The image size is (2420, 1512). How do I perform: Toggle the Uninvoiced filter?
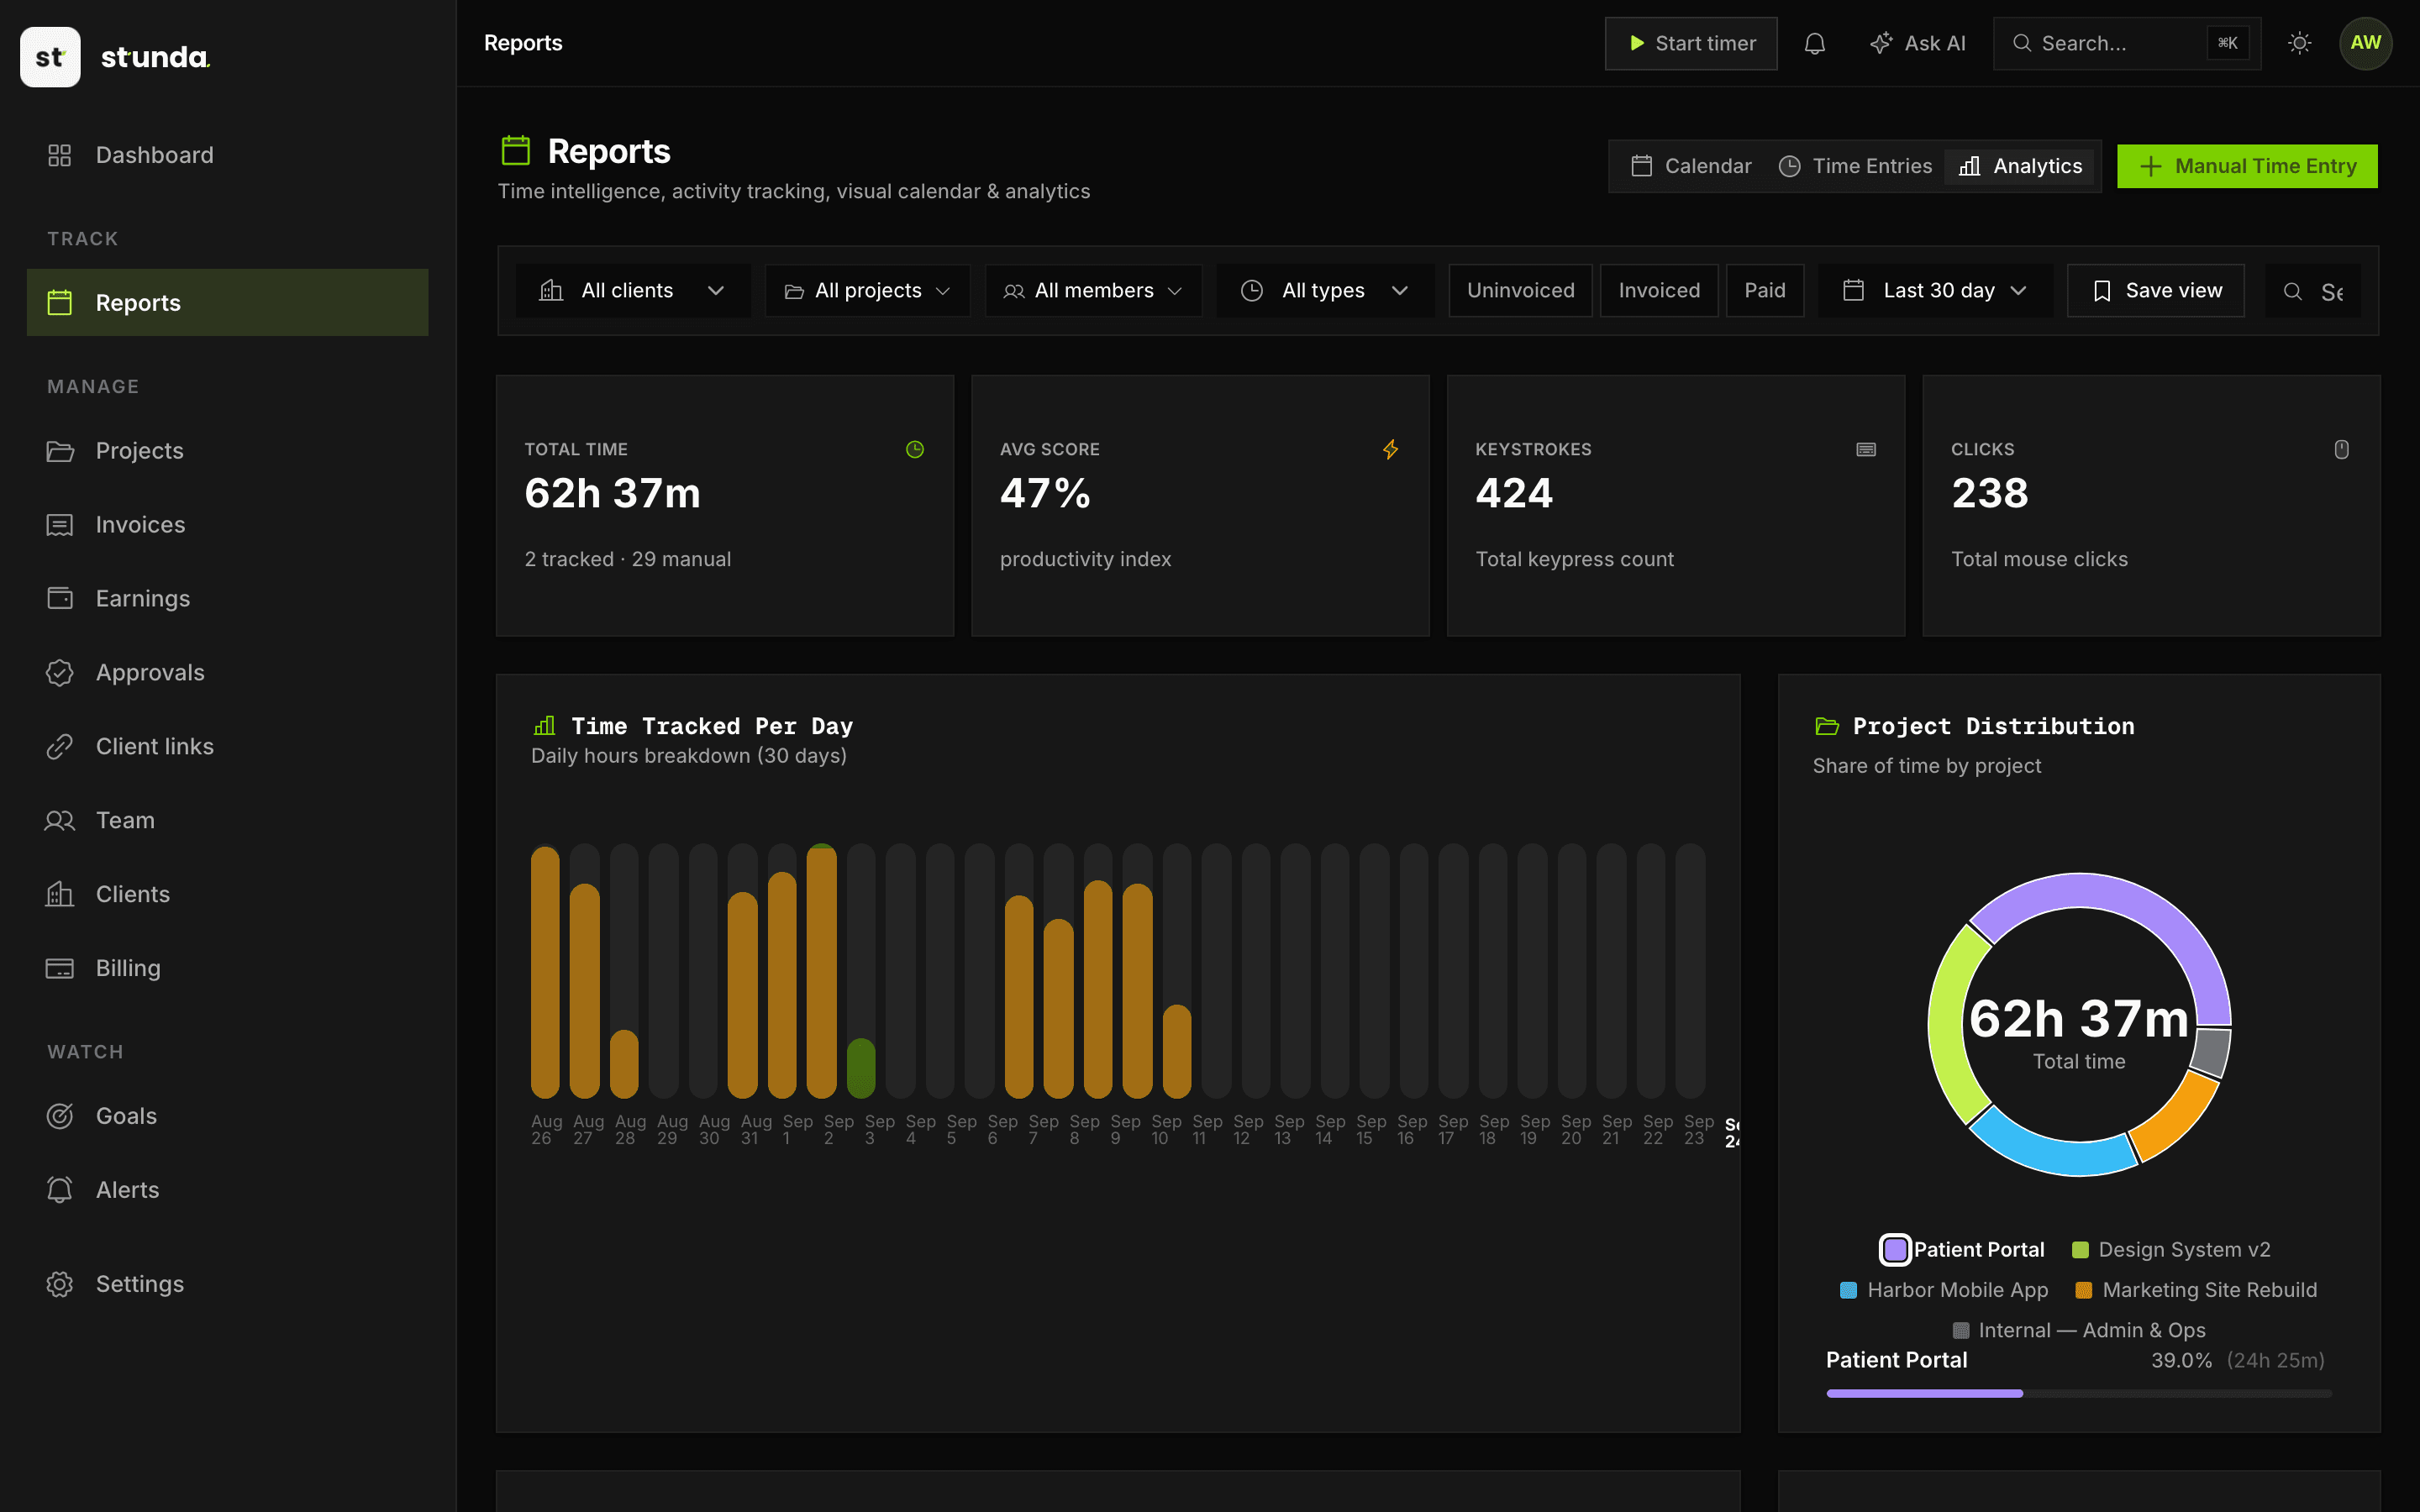pyautogui.click(x=1520, y=291)
